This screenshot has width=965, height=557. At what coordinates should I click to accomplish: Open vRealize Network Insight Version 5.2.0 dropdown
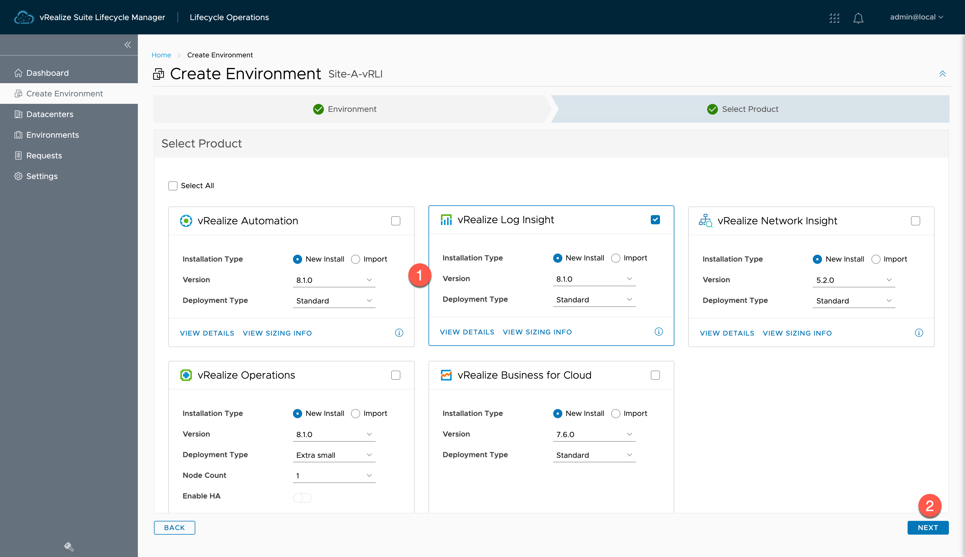pos(854,280)
